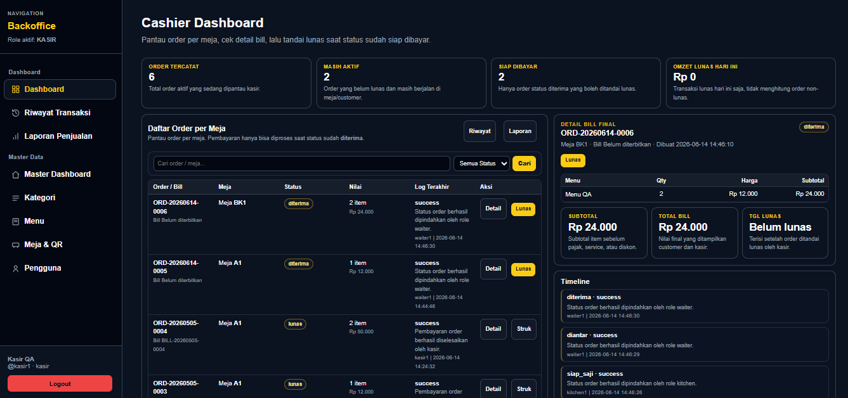Click the Menu document icon in sidebar
This screenshot has height=398, width=848.
[16, 221]
